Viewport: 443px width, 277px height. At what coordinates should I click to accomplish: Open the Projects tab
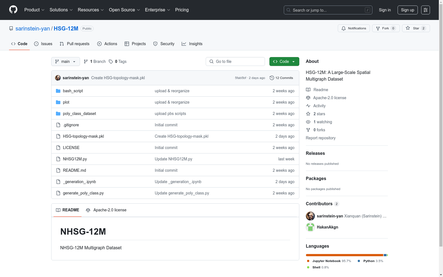[x=135, y=44]
